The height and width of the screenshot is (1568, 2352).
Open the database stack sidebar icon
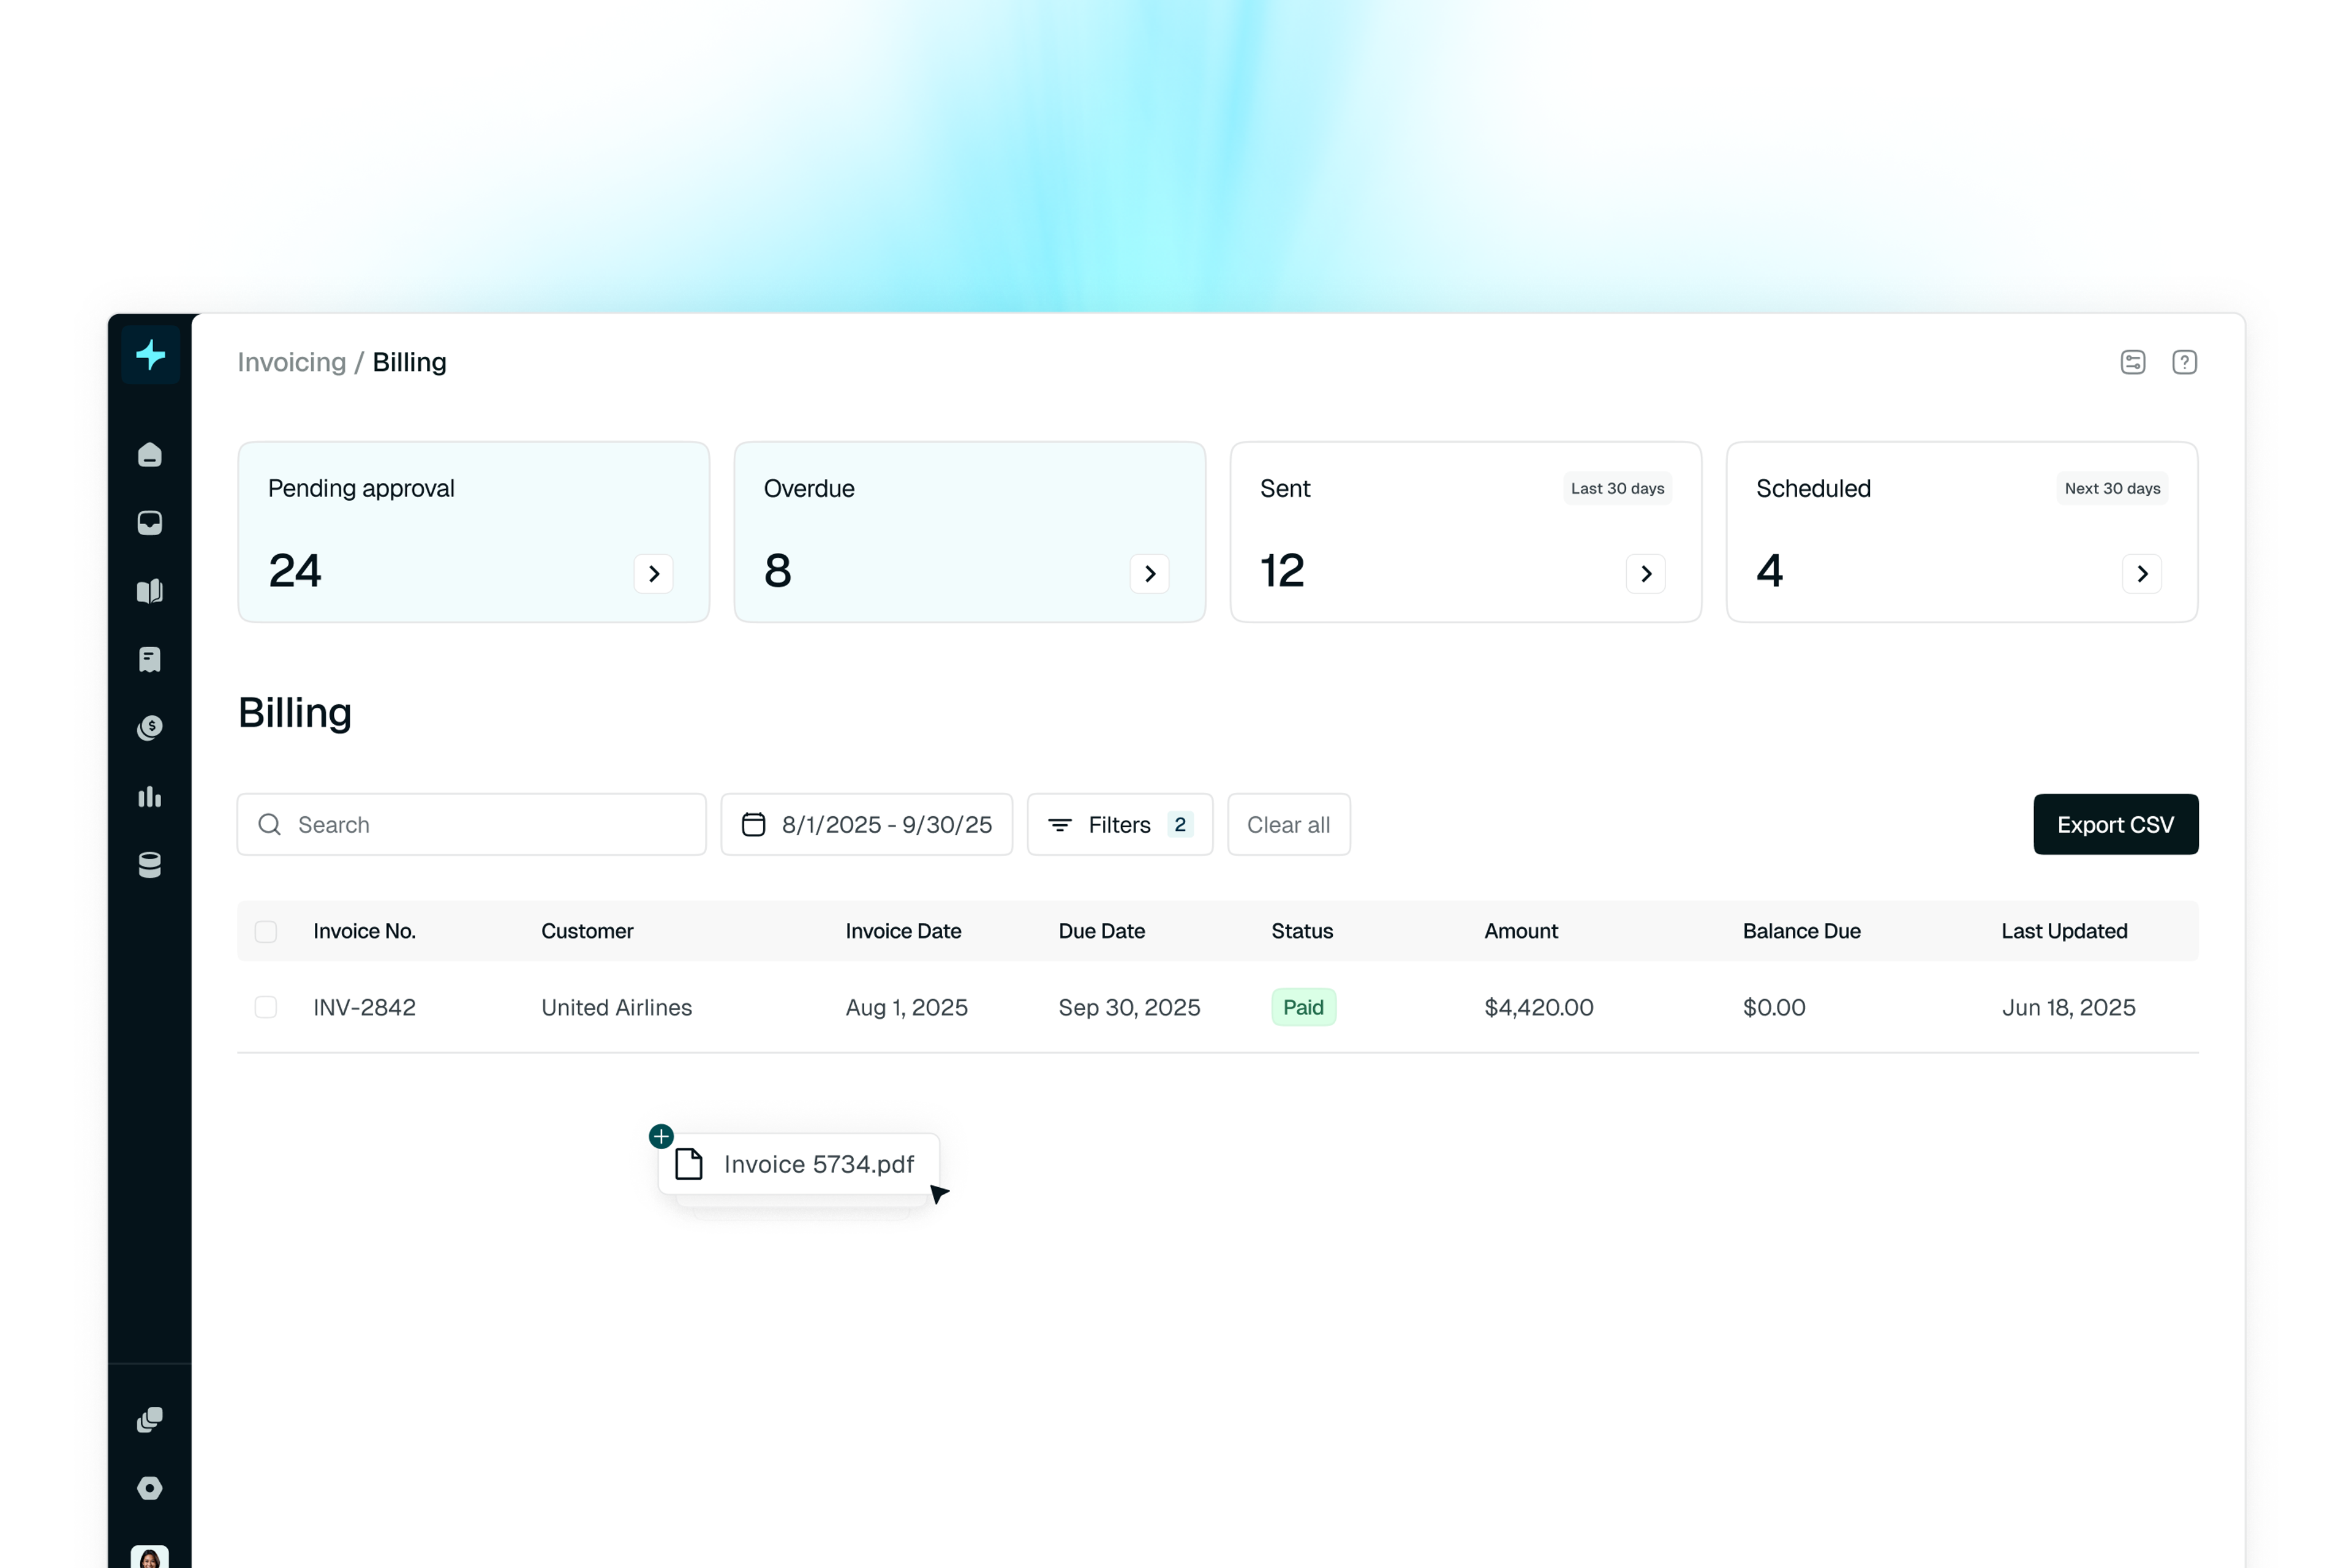(150, 865)
